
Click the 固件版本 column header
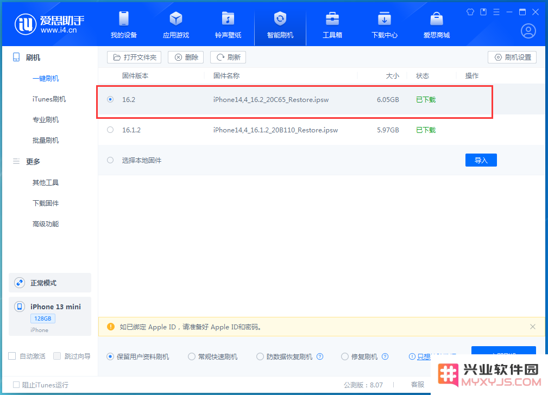point(135,76)
